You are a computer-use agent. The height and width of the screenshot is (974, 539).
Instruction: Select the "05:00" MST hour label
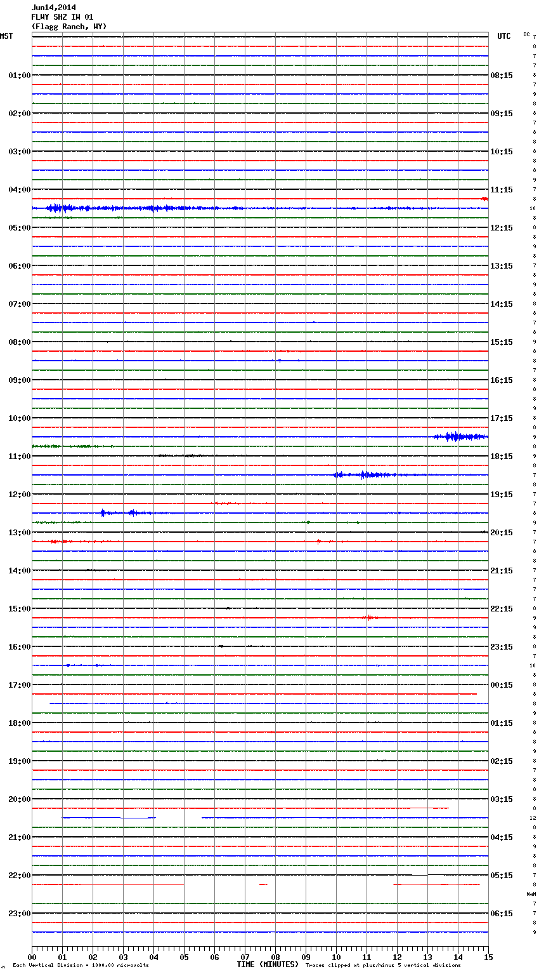coord(19,228)
